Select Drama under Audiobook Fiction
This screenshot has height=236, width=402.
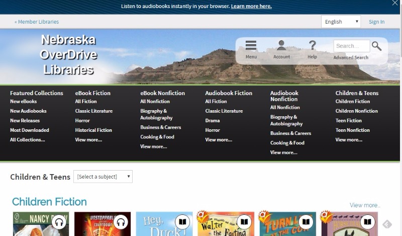tap(212, 120)
